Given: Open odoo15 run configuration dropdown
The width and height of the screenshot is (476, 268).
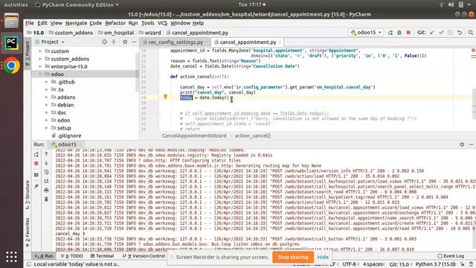Looking at the screenshot, I should [x=366, y=33].
